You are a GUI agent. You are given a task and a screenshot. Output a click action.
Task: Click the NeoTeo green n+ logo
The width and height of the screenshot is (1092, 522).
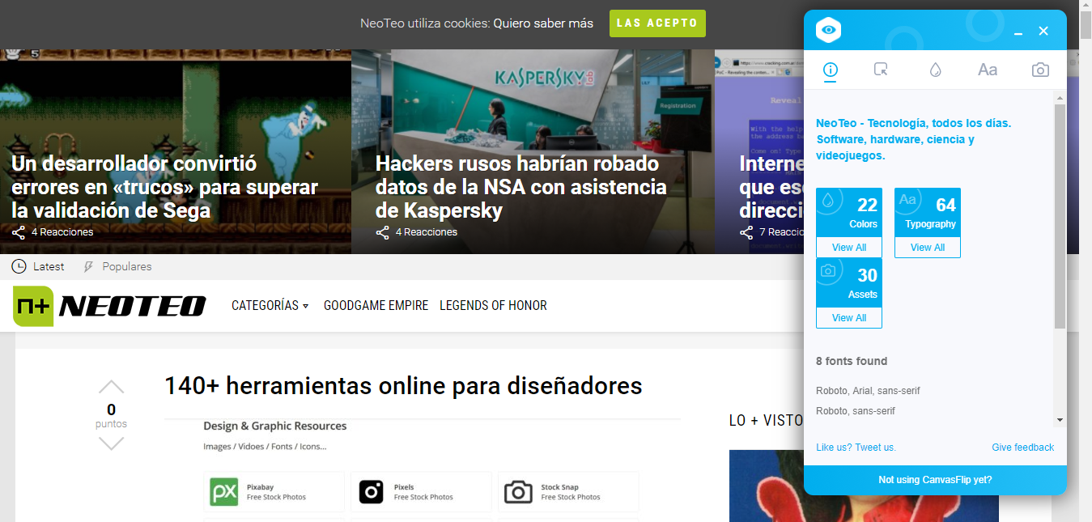33,306
